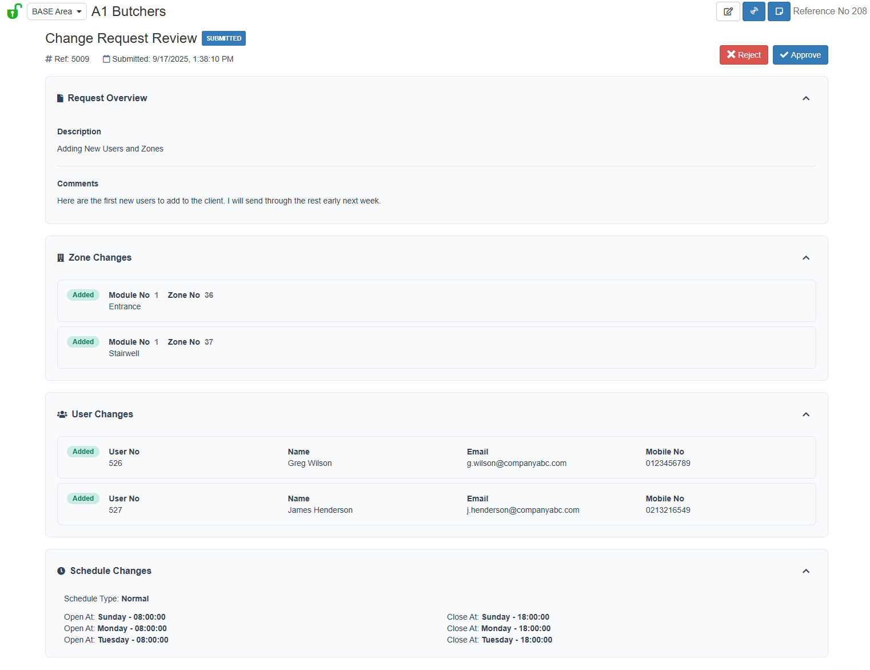
Task: Collapse the Request Overview section
Action: pos(805,98)
